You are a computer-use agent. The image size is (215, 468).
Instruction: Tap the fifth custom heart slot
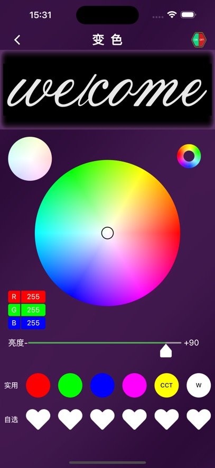(166, 419)
